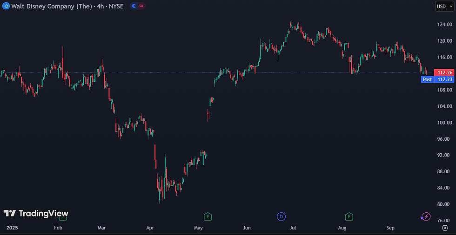This screenshot has width=456, height=235.
Task: Open the USD currency dropdown
Action: click(445, 6)
